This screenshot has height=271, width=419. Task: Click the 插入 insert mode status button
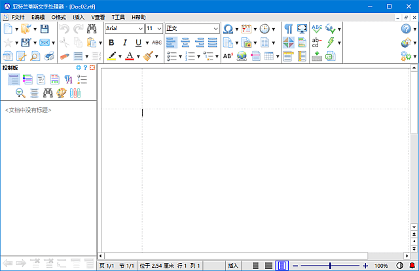tap(232, 266)
